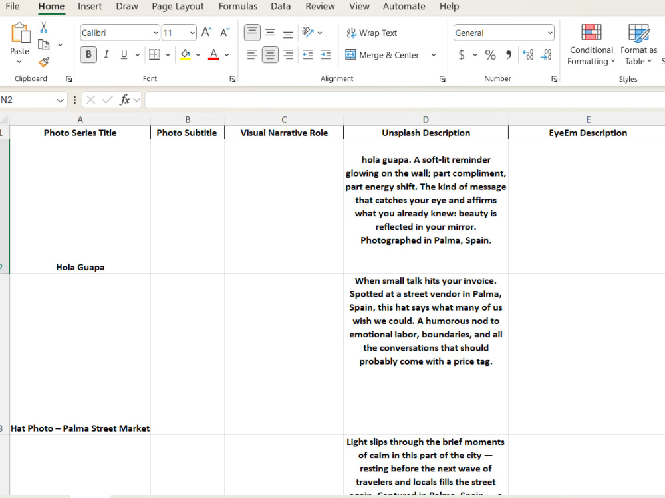This screenshot has height=498, width=665.
Task: Set Top Align vertical alignment
Action: point(252,33)
